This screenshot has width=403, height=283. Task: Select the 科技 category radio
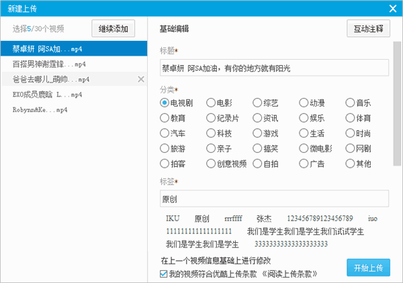point(211,133)
